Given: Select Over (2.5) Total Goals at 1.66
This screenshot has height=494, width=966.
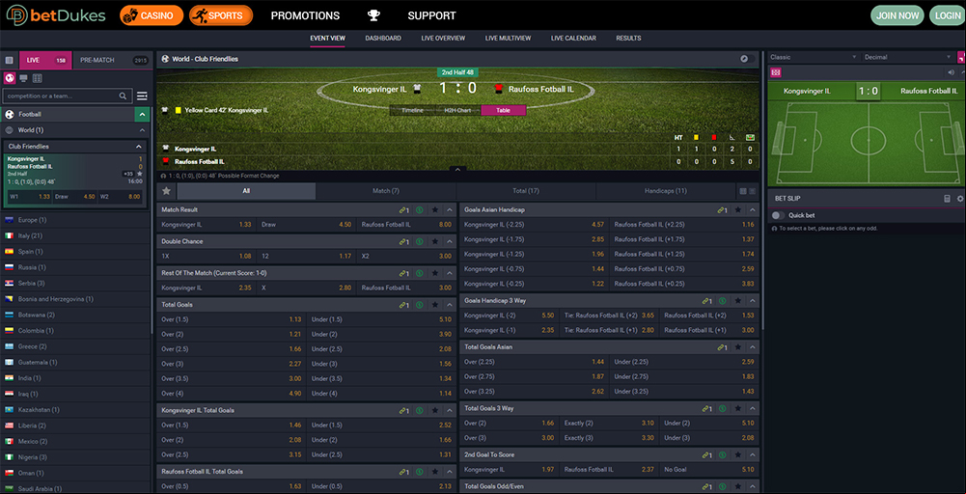Looking at the screenshot, I should pos(232,348).
